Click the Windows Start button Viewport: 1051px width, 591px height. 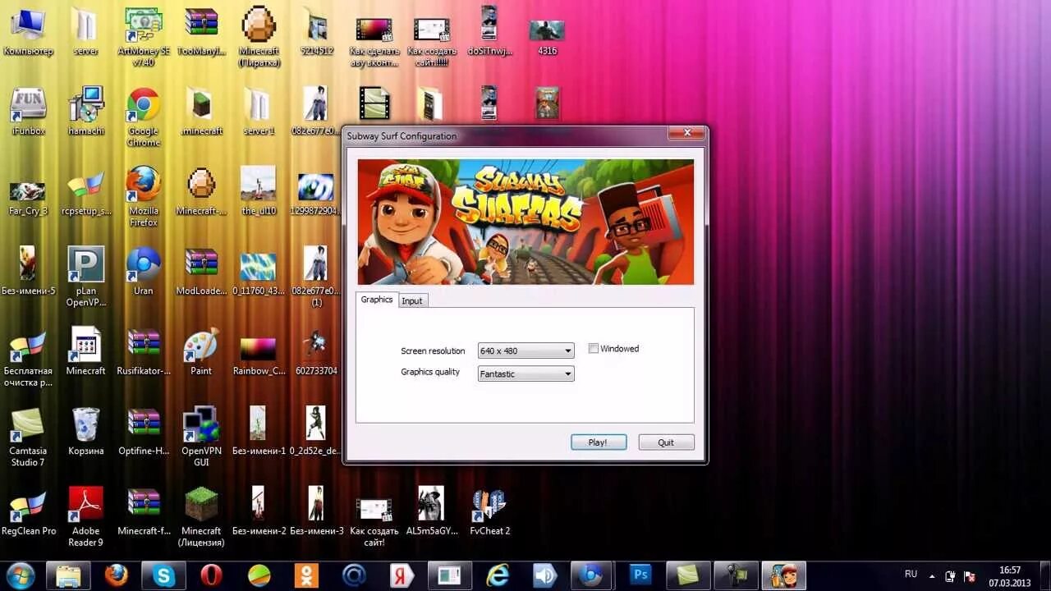coord(21,575)
